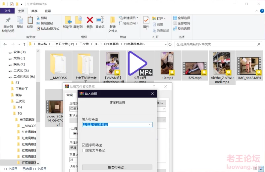Collapse the ribbon with the chevron
Screen dimensions: 265x172
(x=257, y=11)
